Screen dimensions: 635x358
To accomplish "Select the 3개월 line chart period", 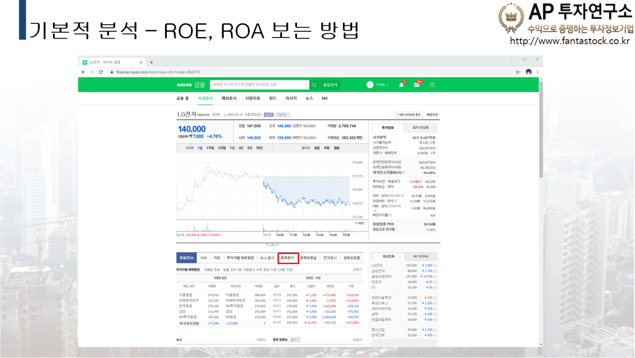I will (x=222, y=148).
